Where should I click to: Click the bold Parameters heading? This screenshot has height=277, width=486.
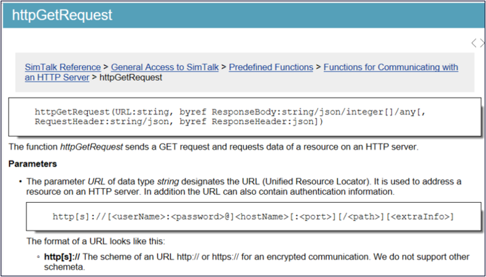(x=32, y=164)
